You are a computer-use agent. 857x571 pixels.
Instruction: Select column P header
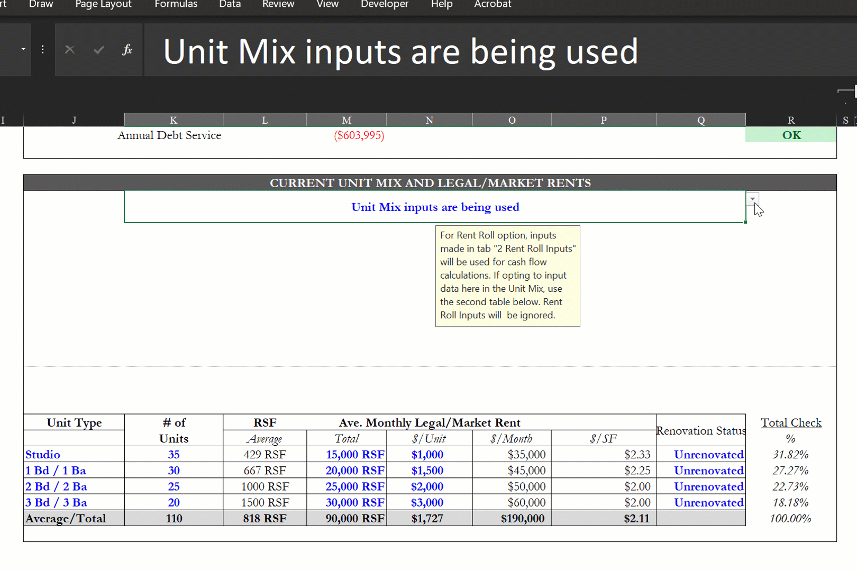pyautogui.click(x=604, y=120)
